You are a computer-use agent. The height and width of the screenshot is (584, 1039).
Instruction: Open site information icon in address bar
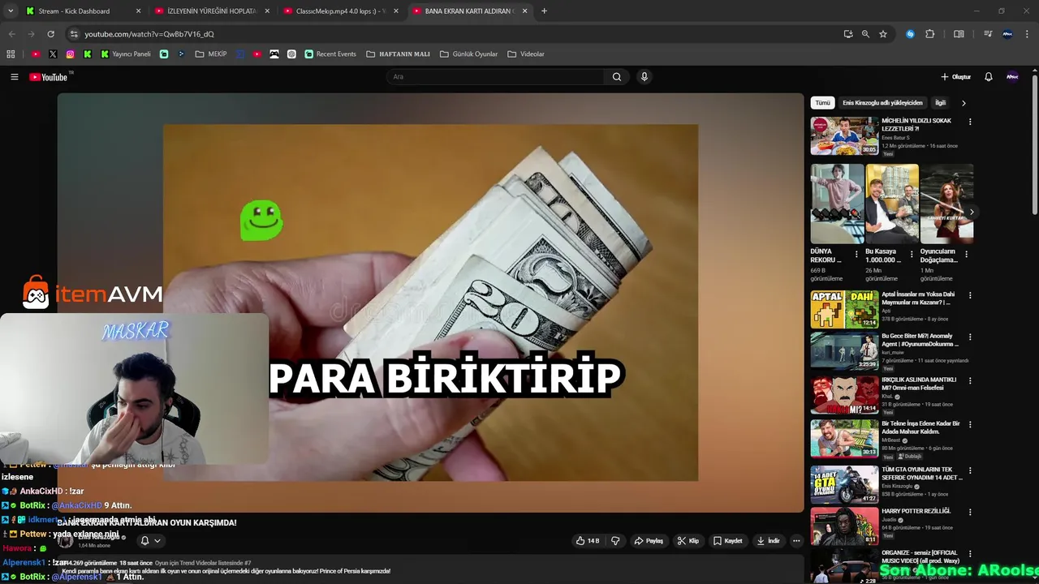[74, 34]
